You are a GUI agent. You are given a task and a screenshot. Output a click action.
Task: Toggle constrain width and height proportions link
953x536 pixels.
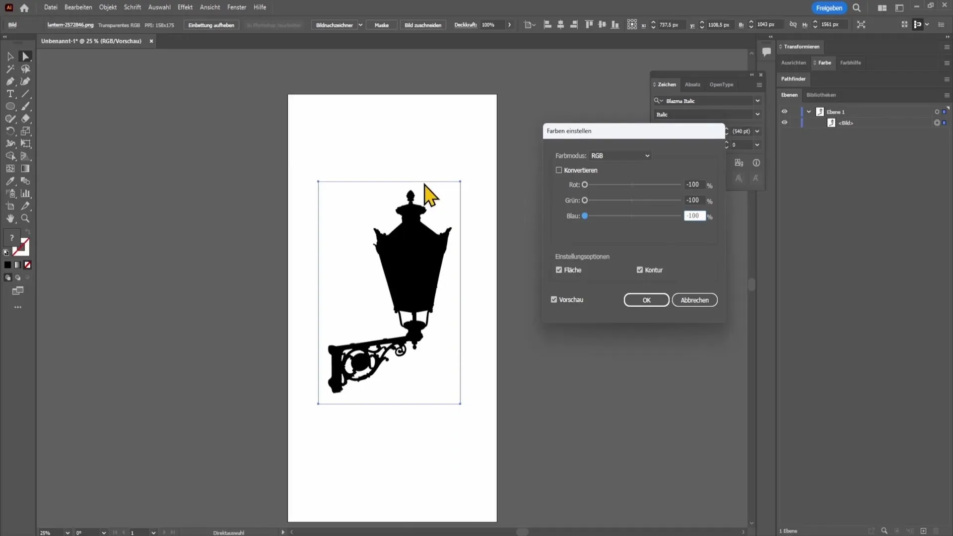tap(793, 24)
